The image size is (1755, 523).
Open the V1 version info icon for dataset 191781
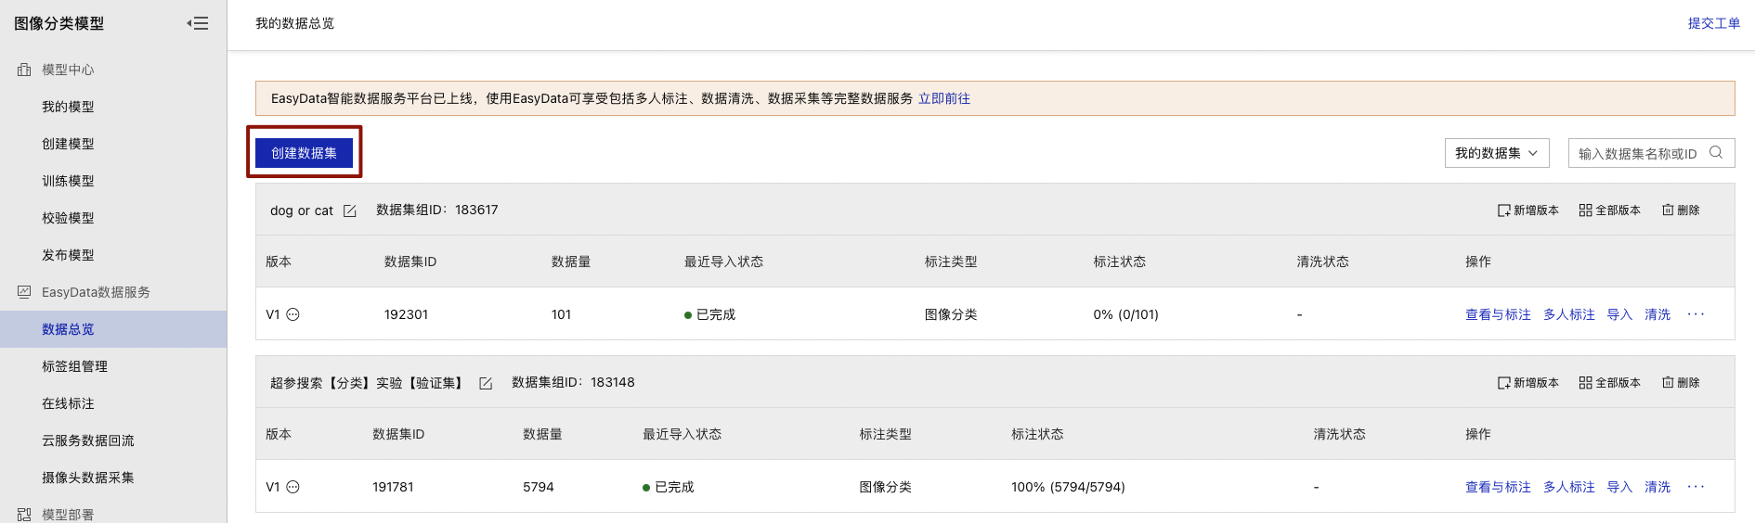[292, 487]
